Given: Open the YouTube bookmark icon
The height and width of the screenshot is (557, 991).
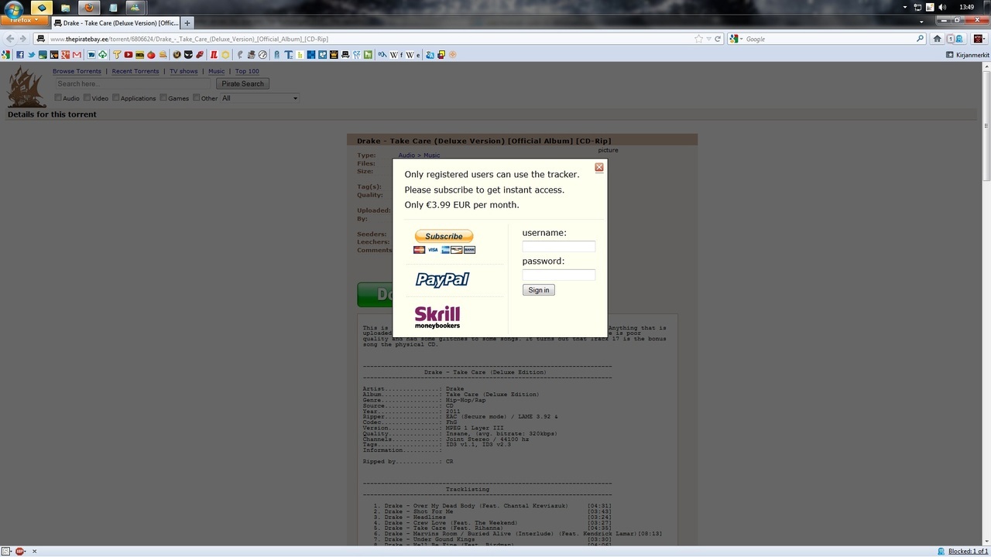Looking at the screenshot, I should (x=129, y=55).
